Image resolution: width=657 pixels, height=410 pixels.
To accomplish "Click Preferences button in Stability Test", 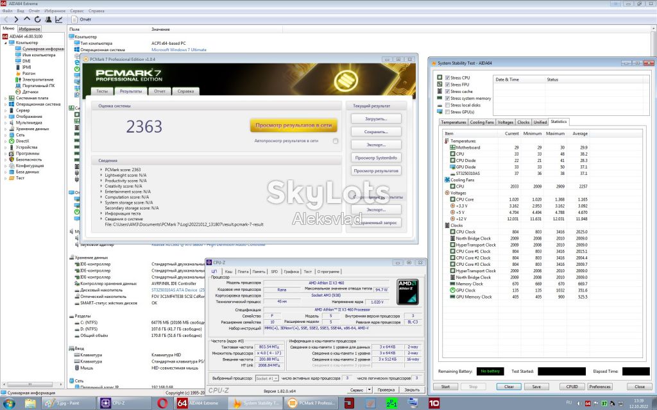I will 600,386.
